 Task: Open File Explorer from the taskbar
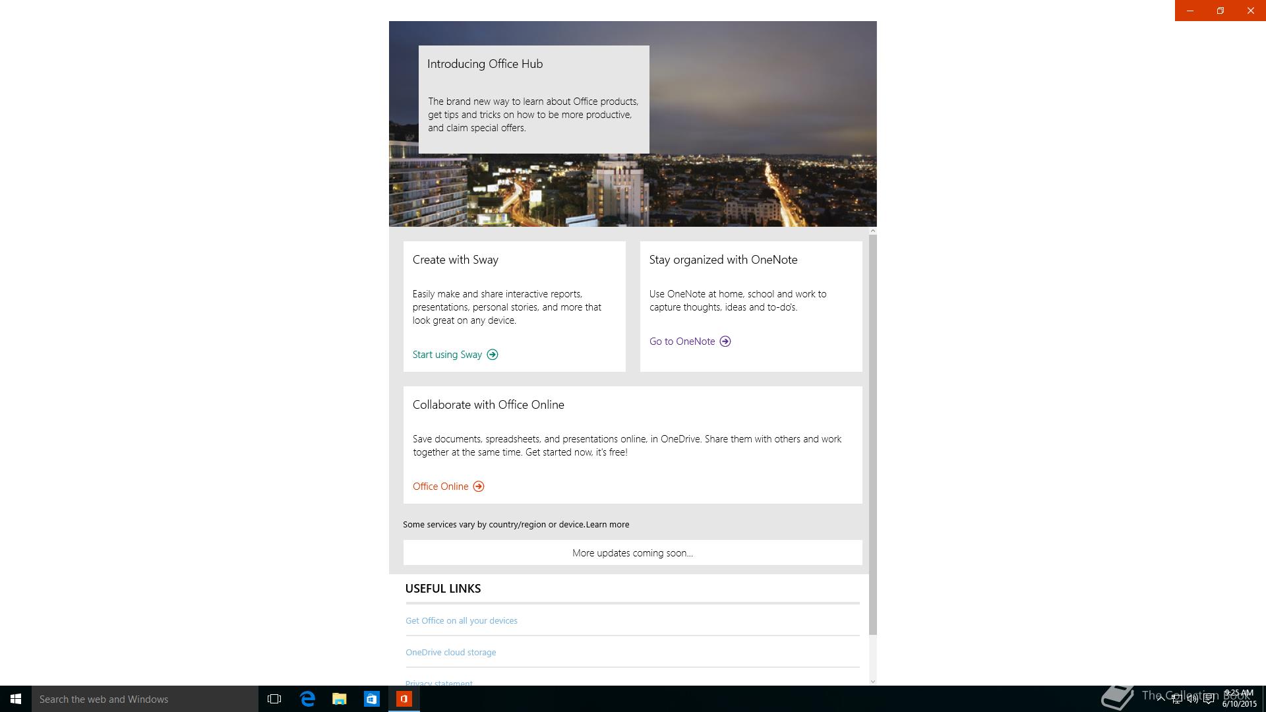pos(340,699)
